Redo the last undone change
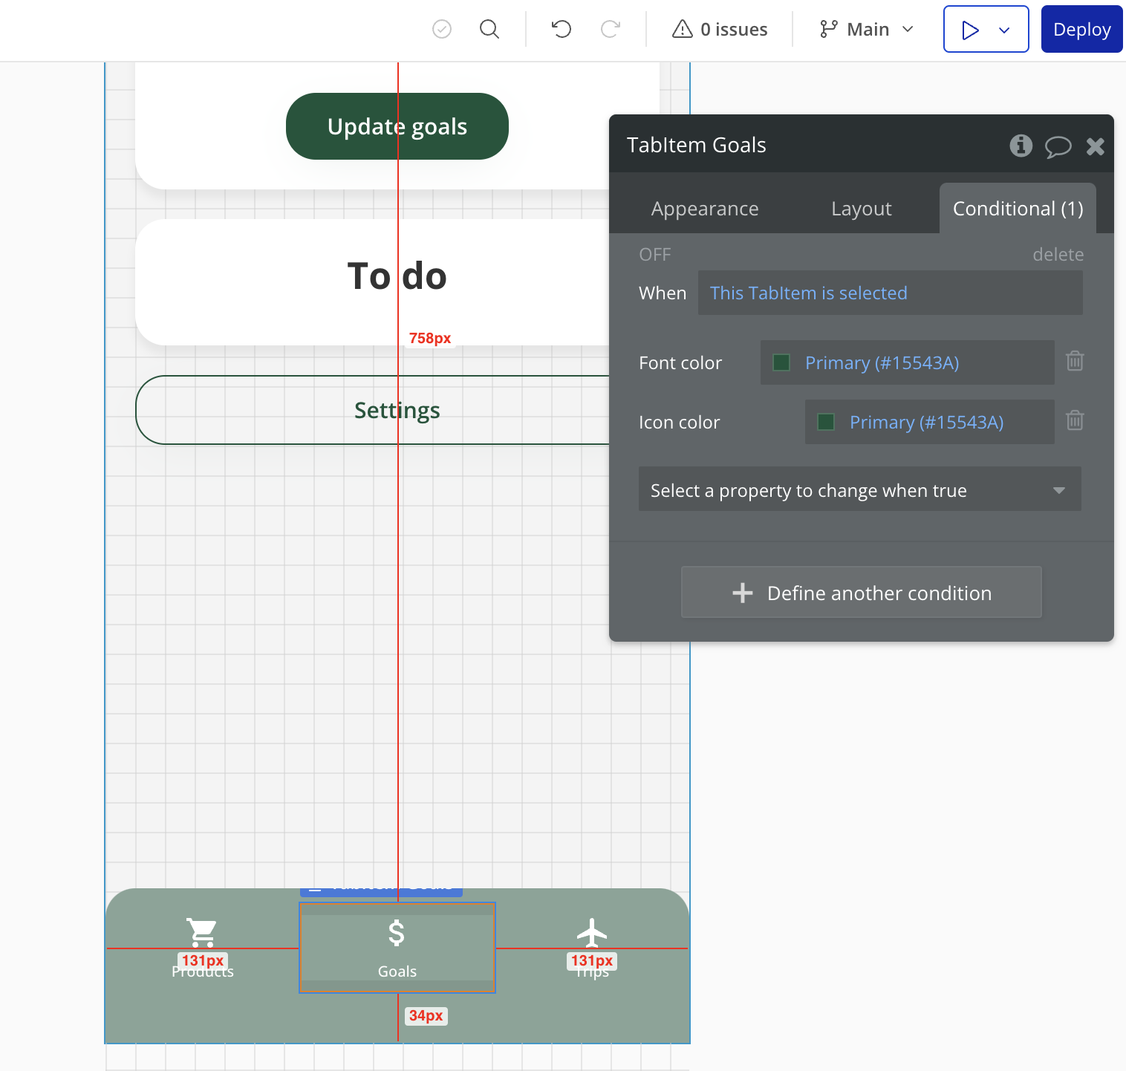Viewport: 1126px width, 1071px height. [x=610, y=29]
